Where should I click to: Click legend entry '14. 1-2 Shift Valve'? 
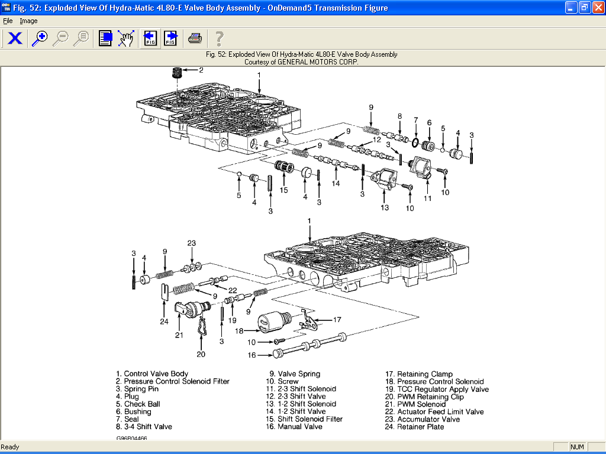(x=296, y=411)
